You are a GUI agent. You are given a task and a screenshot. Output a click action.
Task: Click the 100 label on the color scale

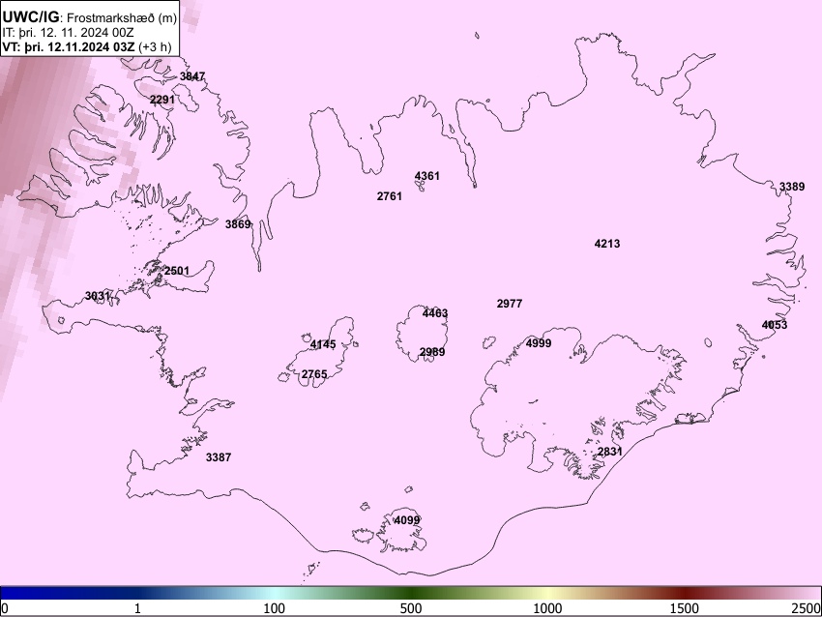275,608
